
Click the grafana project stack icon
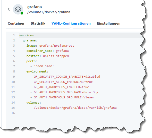click(18, 9)
